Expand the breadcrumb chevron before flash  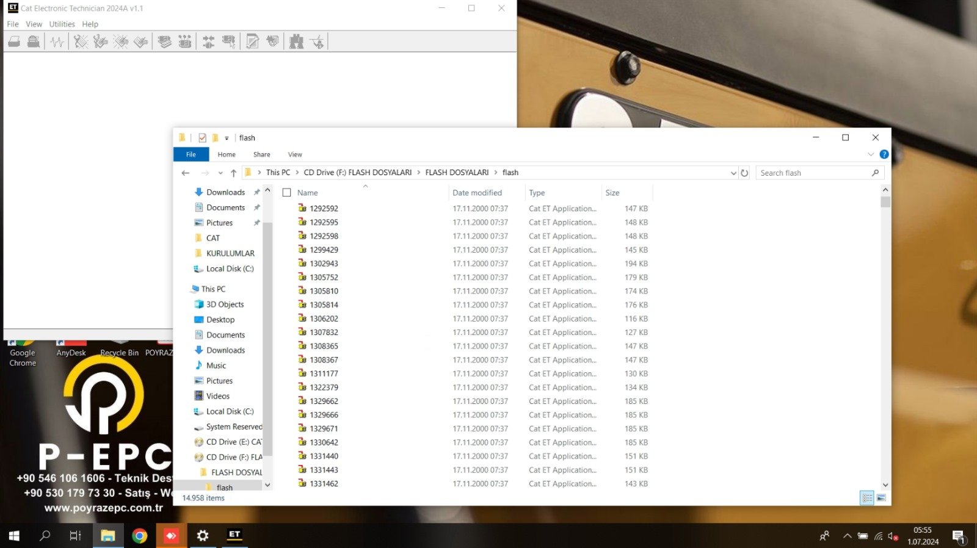tap(496, 173)
